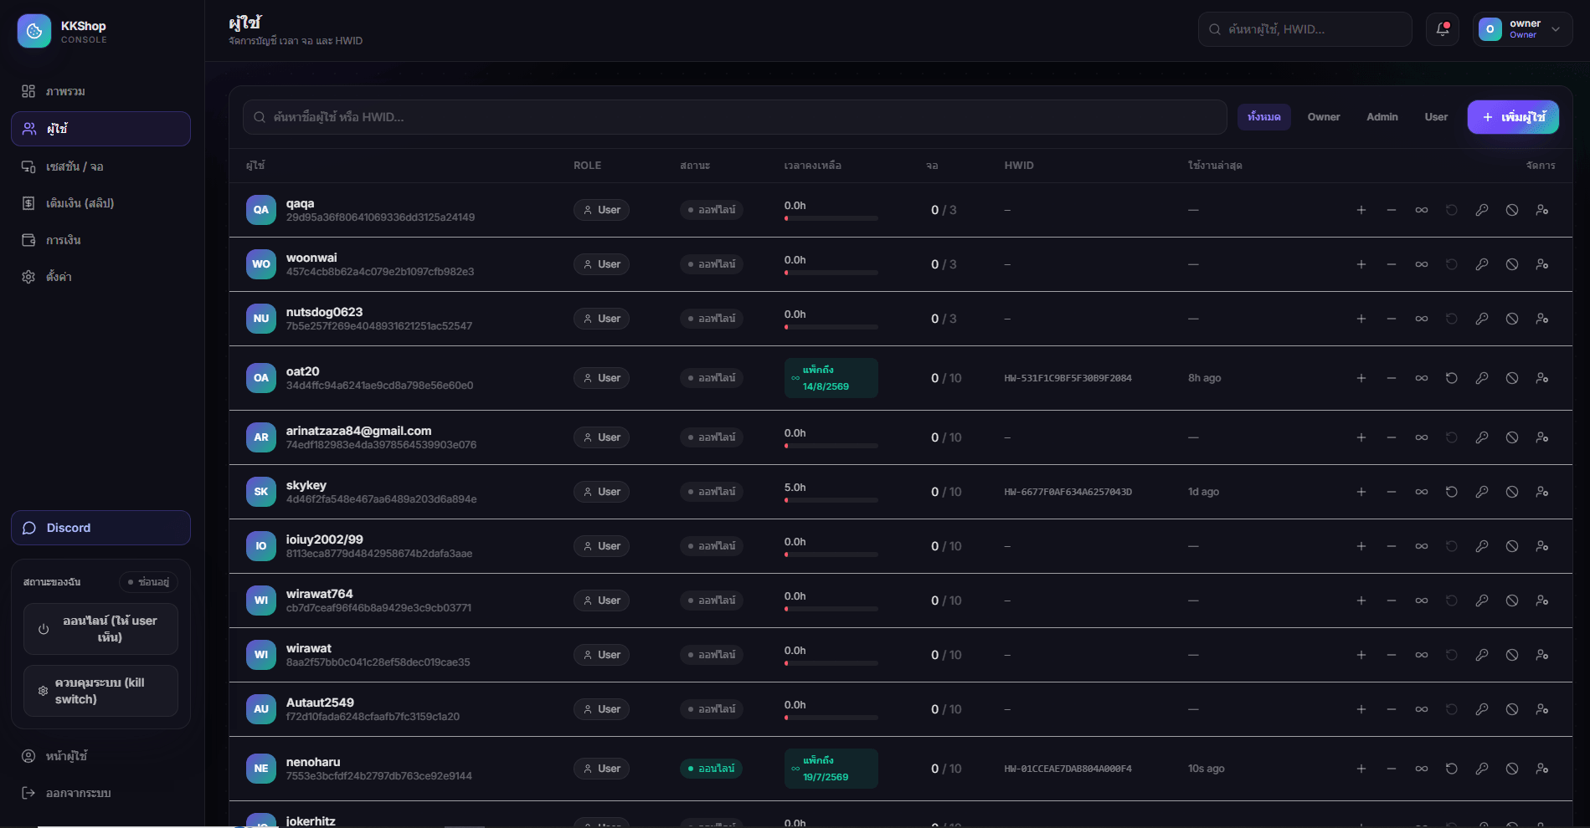Screen dimensions: 1590x828
Task: Click package expiry badge 14/8/2569 for oat20
Action: click(x=831, y=378)
